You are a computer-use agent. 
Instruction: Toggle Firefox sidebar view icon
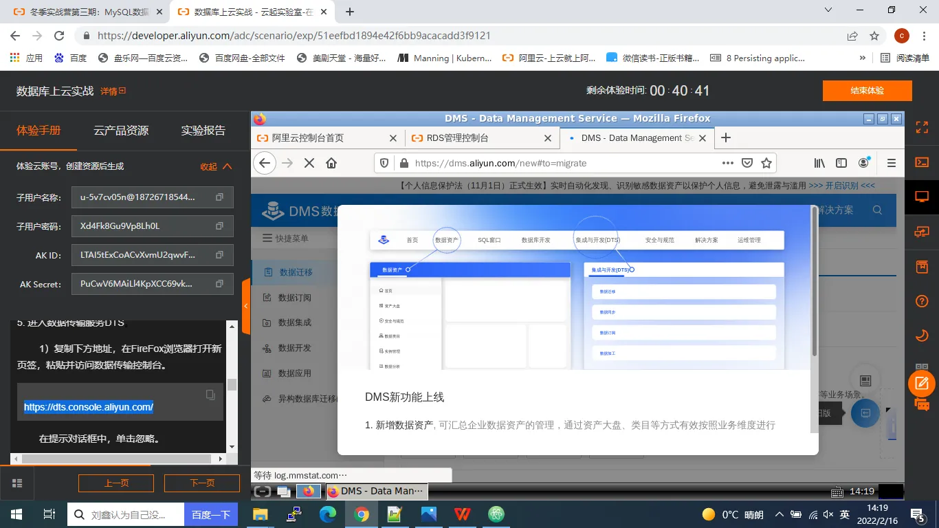click(x=841, y=163)
